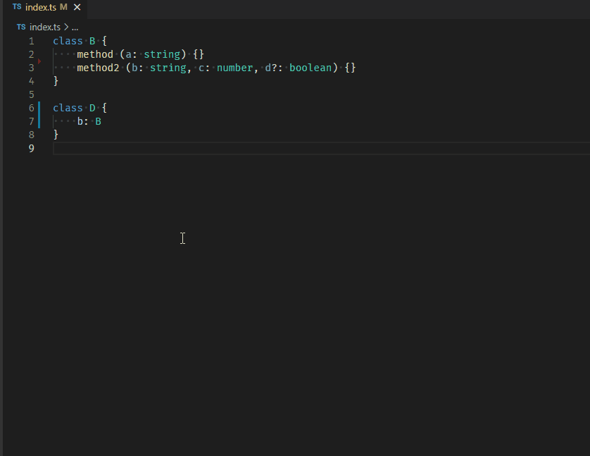Open the breadcrumb ellipsis symbols dropdown

coord(75,27)
